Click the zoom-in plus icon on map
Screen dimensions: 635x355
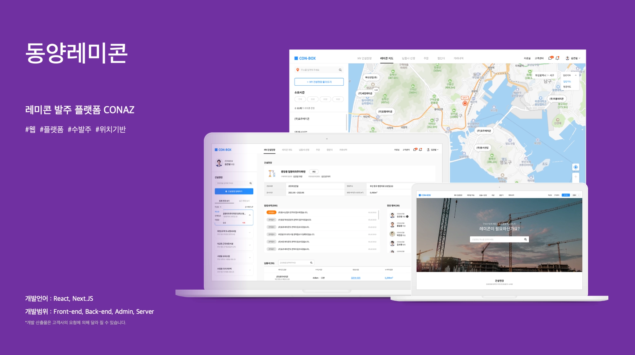click(576, 177)
